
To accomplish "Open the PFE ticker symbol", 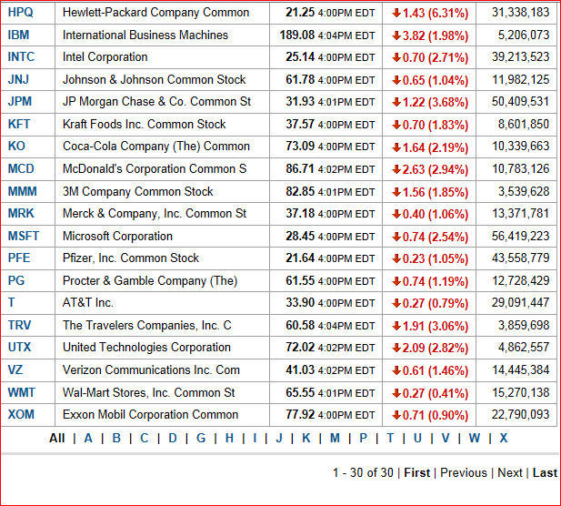I will [19, 258].
